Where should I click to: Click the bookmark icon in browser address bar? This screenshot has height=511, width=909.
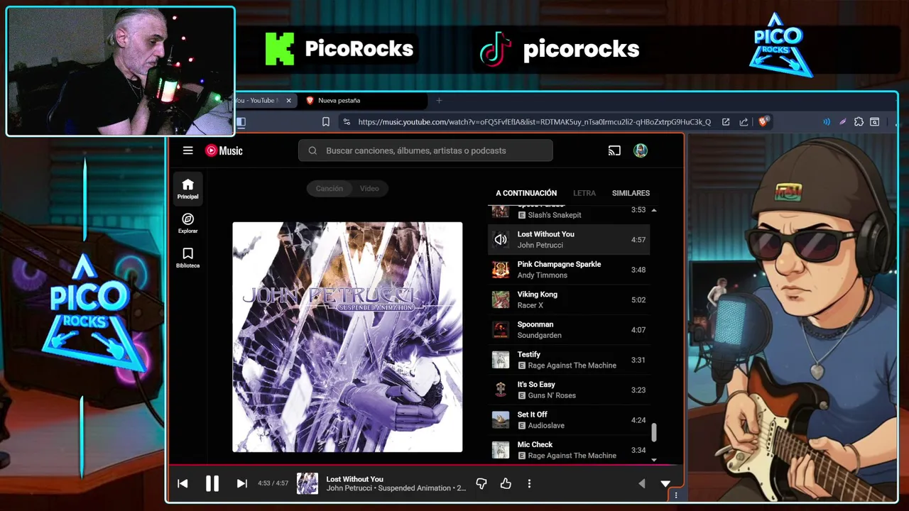(326, 122)
